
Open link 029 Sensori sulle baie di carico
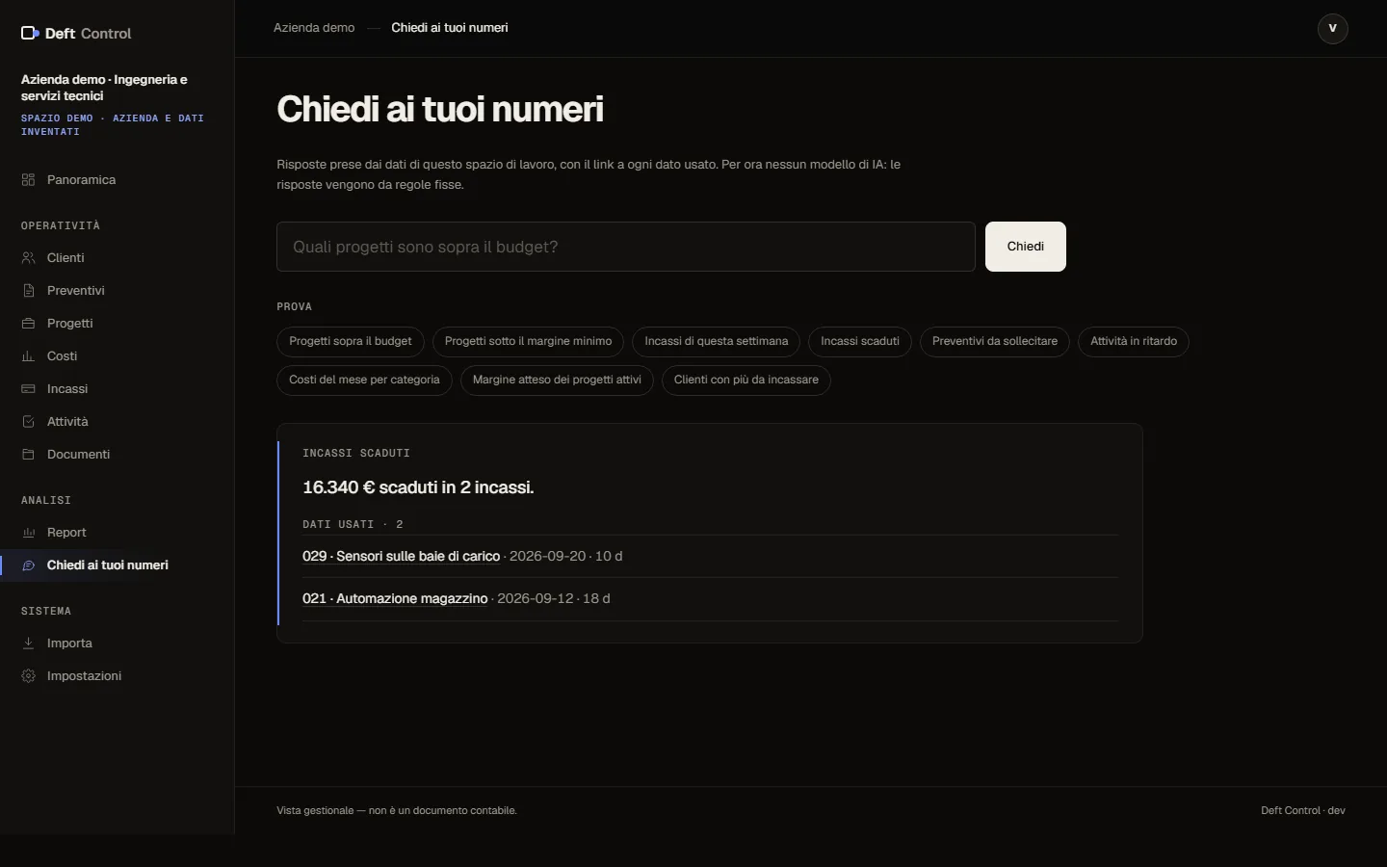coord(401,556)
